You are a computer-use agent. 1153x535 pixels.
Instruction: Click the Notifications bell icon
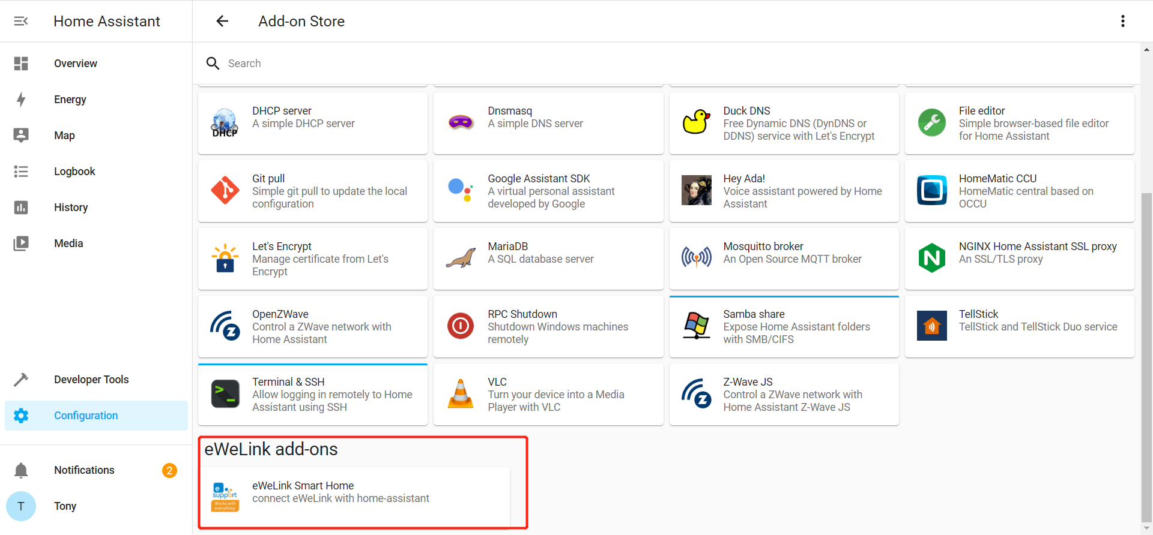(21, 470)
